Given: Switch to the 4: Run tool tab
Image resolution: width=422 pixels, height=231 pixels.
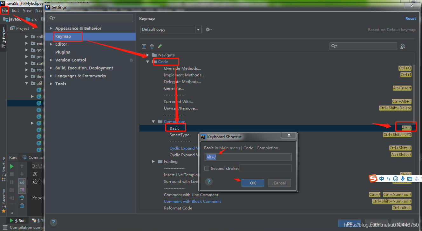Looking at the screenshot, I should pos(17,221).
